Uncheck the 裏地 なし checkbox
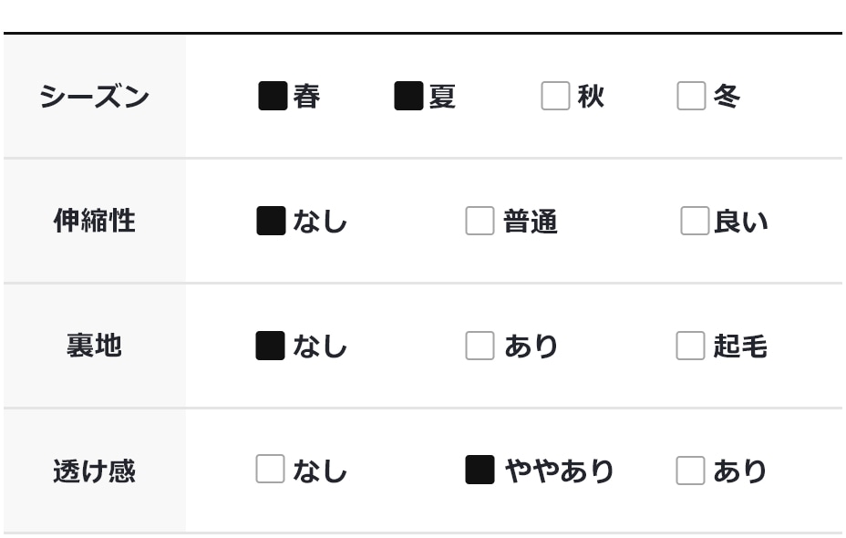 (271, 346)
